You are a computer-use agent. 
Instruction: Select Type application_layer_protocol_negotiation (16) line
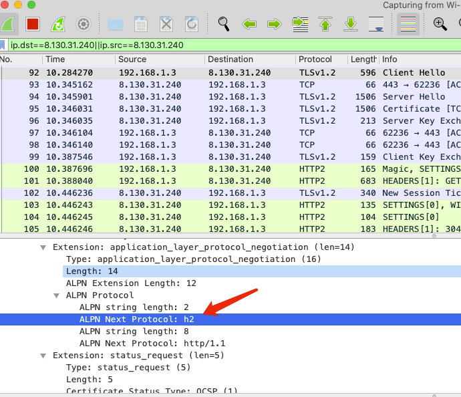[x=194, y=259]
